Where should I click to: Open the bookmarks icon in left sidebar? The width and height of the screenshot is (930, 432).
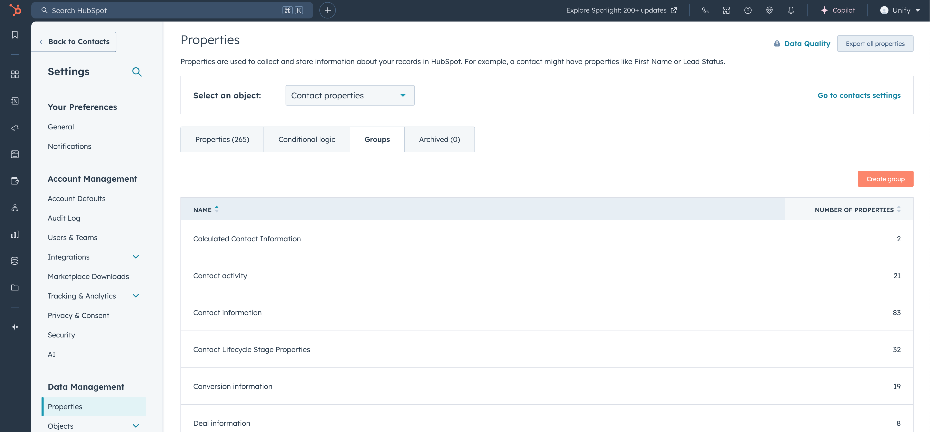point(15,35)
